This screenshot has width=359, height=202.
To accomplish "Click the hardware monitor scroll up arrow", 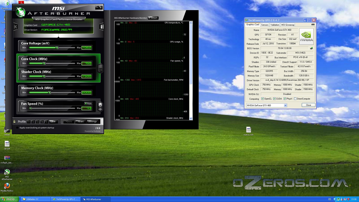I will pos(191,23).
